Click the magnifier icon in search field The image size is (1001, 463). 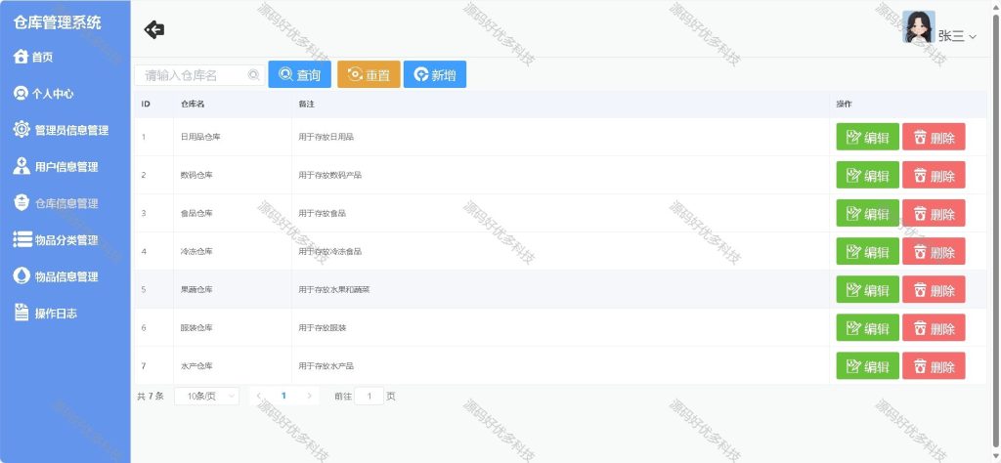[253, 75]
